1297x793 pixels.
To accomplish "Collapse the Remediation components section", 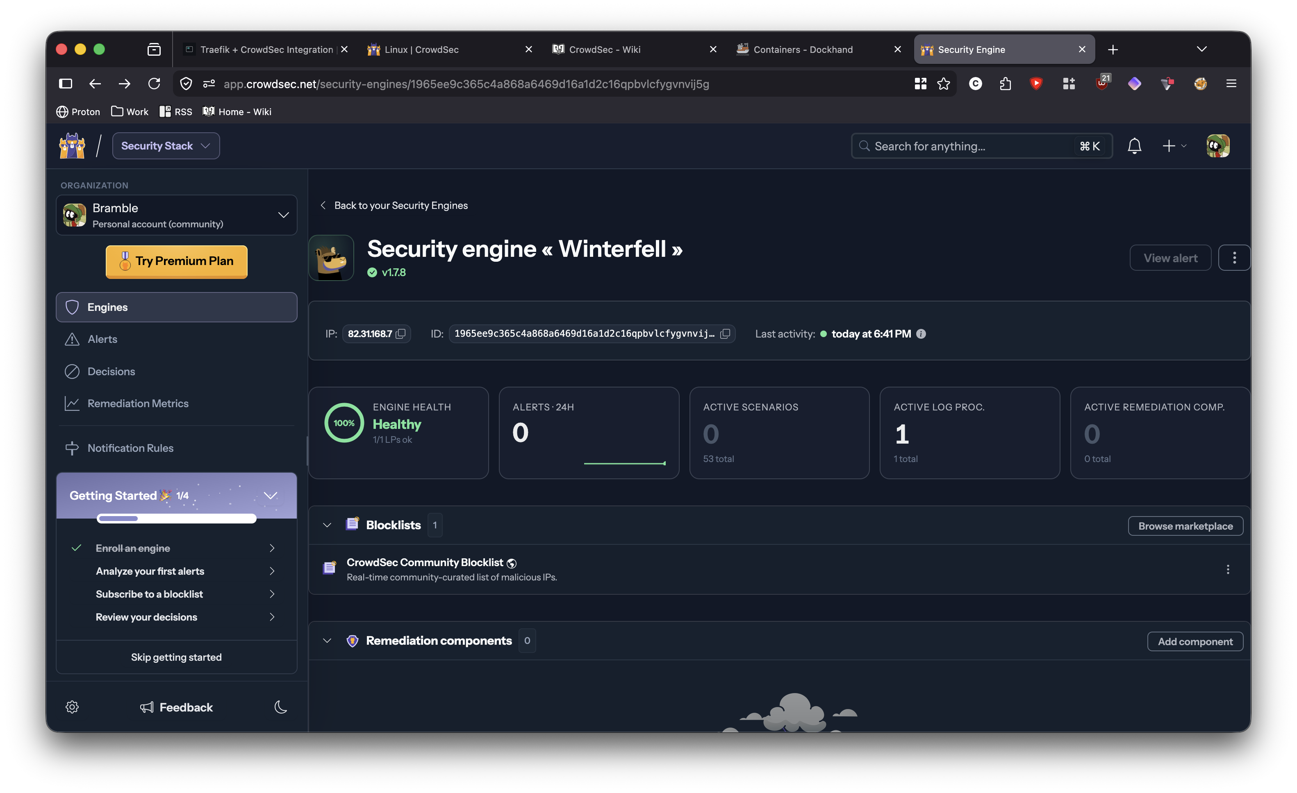I will tap(327, 641).
